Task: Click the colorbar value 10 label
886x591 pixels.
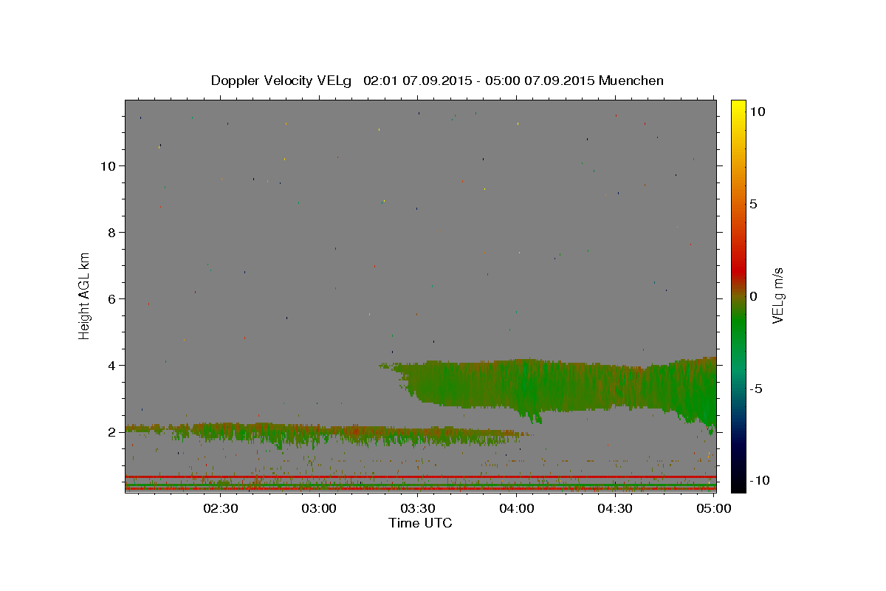Action: (757, 112)
